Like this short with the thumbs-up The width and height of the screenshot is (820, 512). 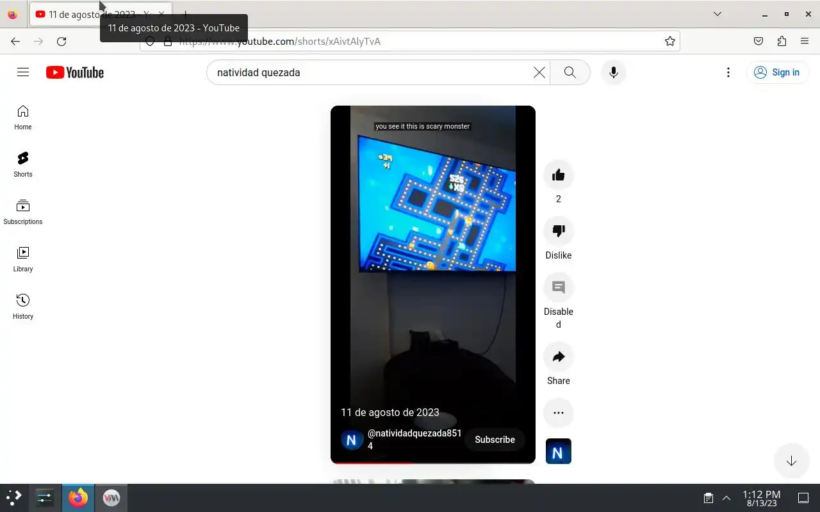click(559, 175)
